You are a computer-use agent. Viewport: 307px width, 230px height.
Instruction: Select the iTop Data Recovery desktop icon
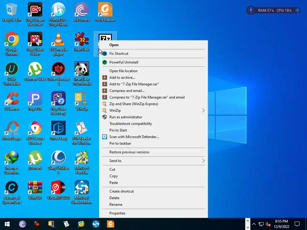coord(58,103)
